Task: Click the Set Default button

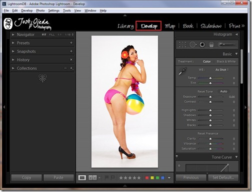Action: (x=223, y=177)
